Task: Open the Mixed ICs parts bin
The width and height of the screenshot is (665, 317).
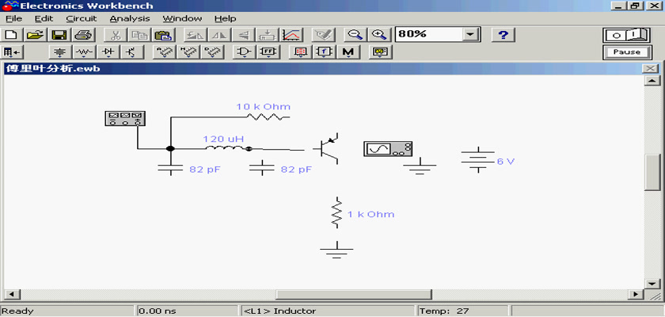Action: pyautogui.click(x=187, y=52)
